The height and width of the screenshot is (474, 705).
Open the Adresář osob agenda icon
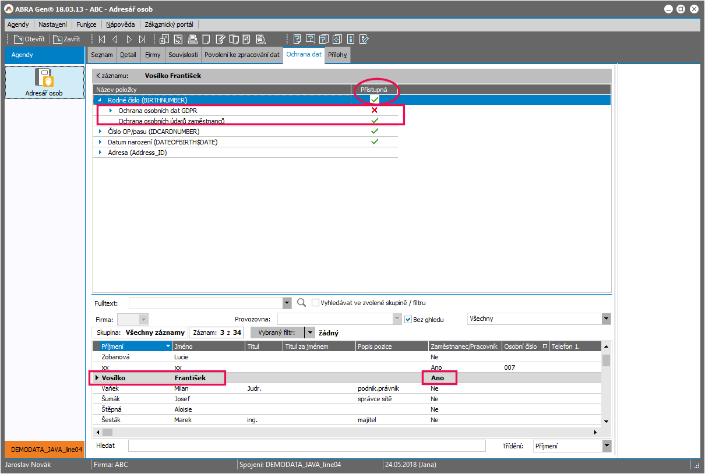coord(44,82)
